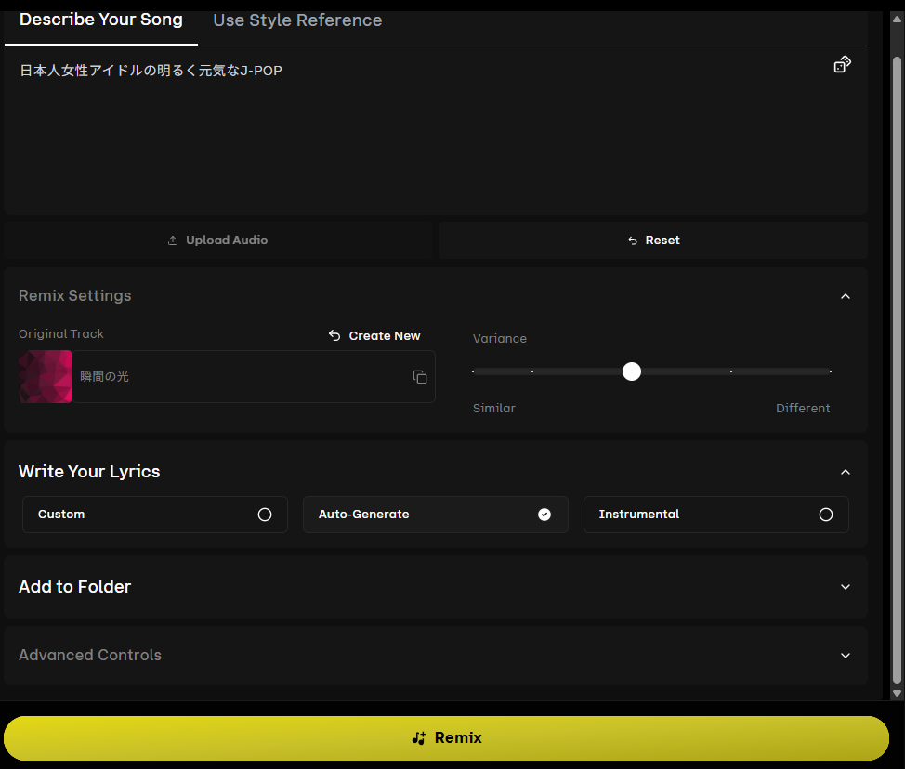Click the dice randomize prompt icon
905x769 pixels.
[x=842, y=65]
